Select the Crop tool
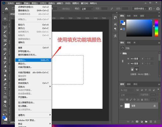This screenshot has width=162, height=127. [x=5, y=36]
